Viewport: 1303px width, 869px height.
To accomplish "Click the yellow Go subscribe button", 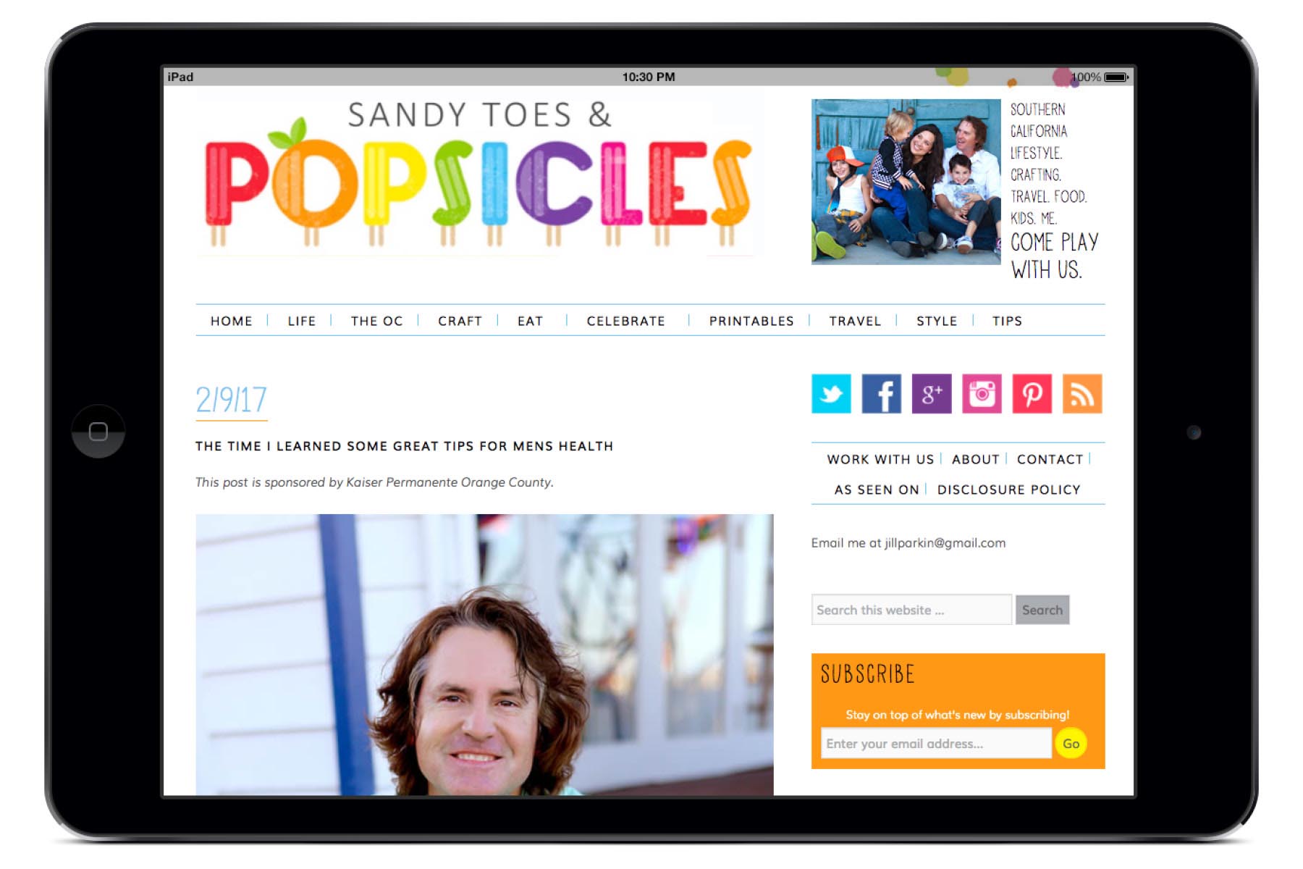I will pos(1071,743).
